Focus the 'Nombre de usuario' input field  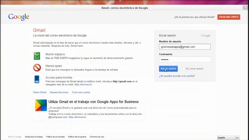(185, 47)
